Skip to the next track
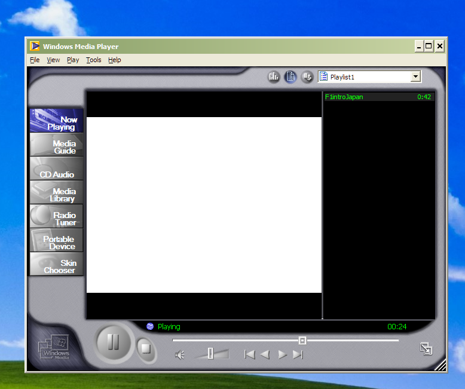The width and height of the screenshot is (465, 389). click(298, 354)
